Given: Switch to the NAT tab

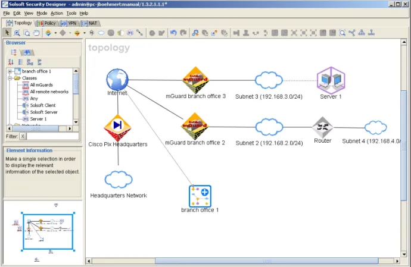Looking at the screenshot, I should (x=89, y=23).
